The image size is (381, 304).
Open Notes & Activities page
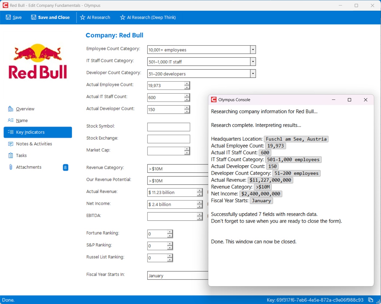coord(34,144)
